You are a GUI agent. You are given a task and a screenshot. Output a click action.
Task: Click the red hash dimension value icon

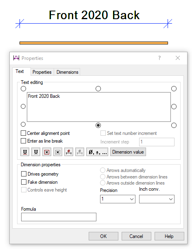tap(69, 152)
